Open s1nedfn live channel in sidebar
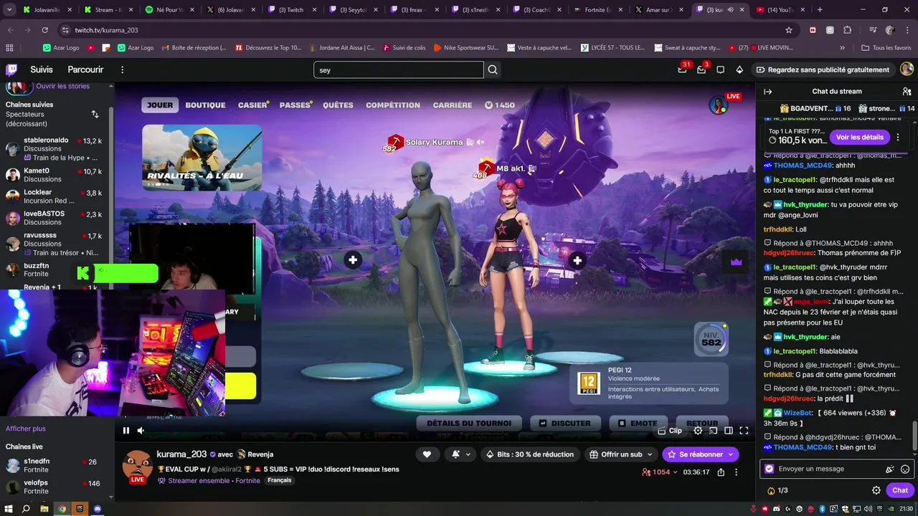This screenshot has height=516, width=918. pyautogui.click(x=55, y=466)
